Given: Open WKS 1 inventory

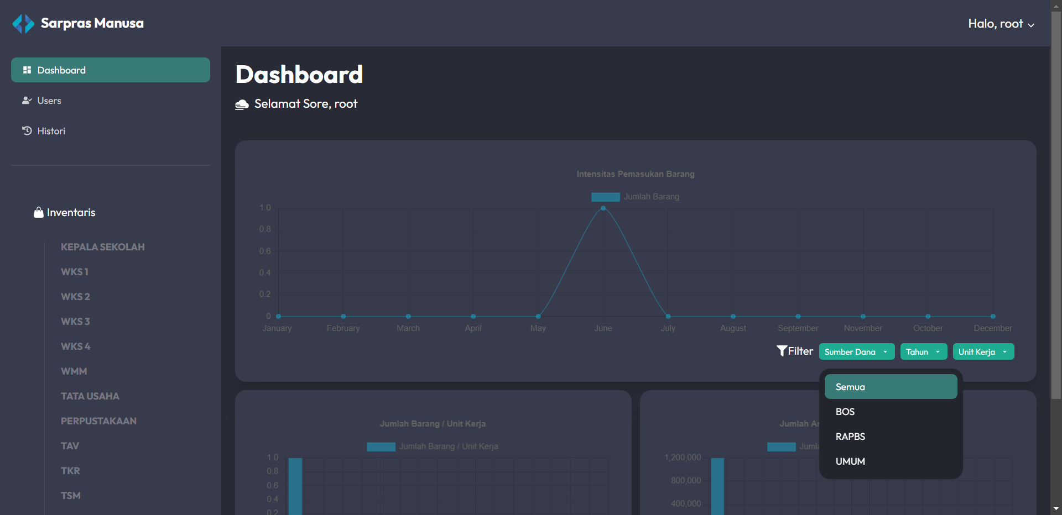Looking at the screenshot, I should pos(75,272).
